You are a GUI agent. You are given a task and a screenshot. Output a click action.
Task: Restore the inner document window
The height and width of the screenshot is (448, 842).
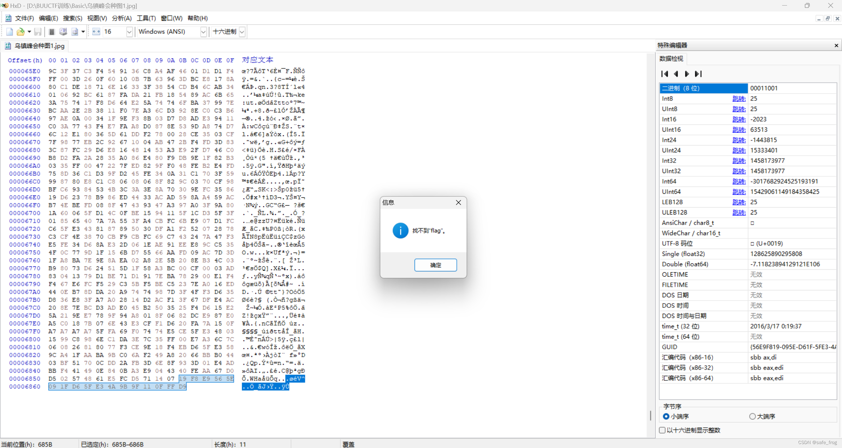point(828,18)
